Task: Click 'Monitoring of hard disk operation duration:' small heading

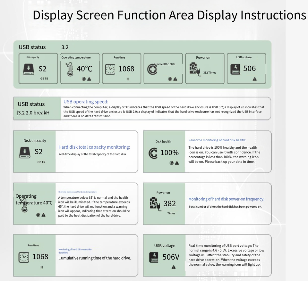Action: coord(75,251)
